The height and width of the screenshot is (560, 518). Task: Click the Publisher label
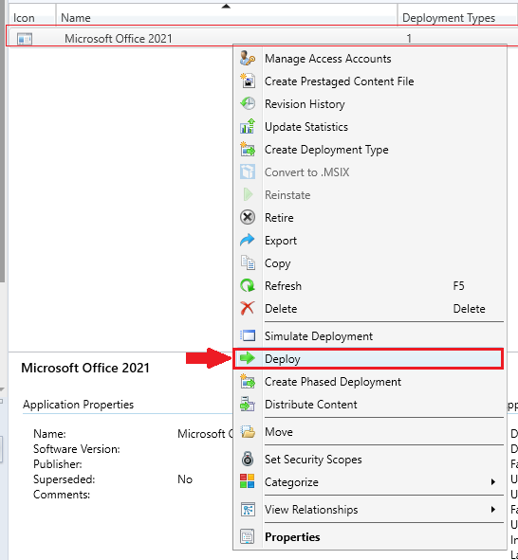coord(58,464)
